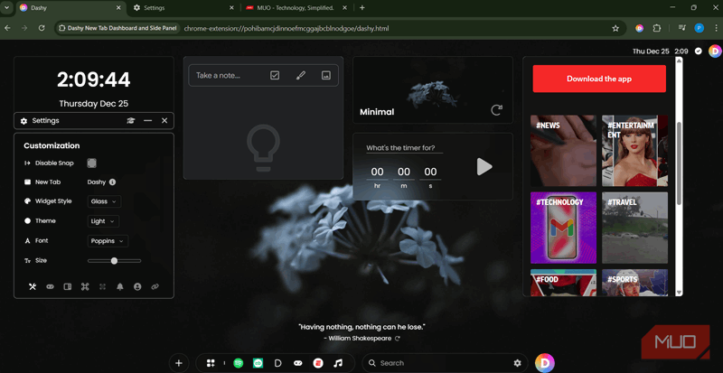
Task: Set the timer seconds value
Action: tap(430, 173)
